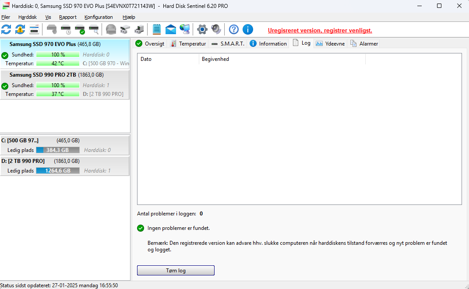469x289 pixels.
Task: Click the 'Uregisreret version, registrer venligst.' link
Action: coord(320,30)
